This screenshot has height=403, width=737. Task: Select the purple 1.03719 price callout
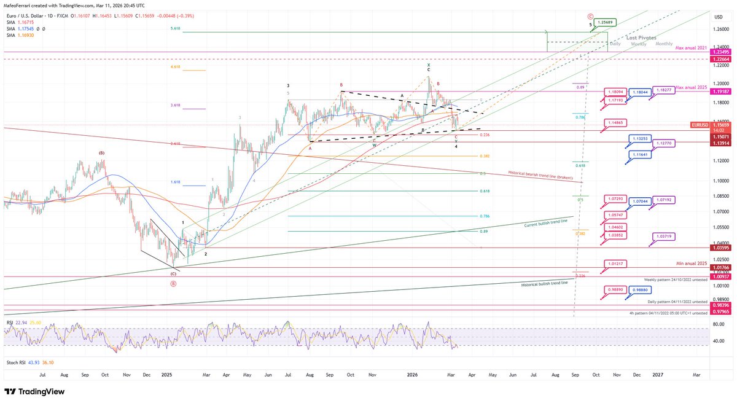pyautogui.click(x=665, y=236)
